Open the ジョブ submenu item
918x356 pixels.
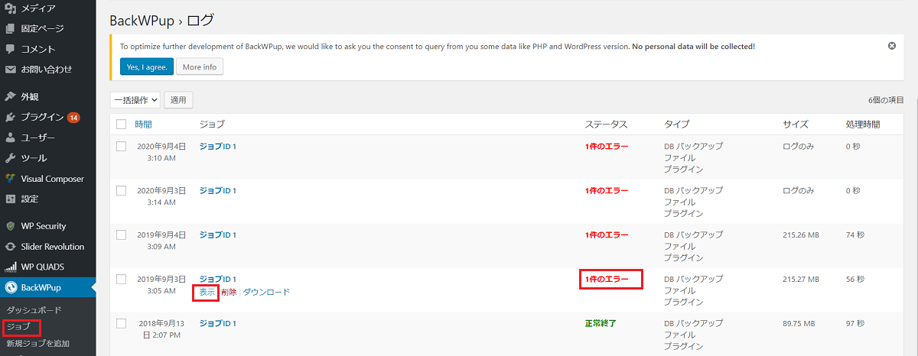point(18,327)
